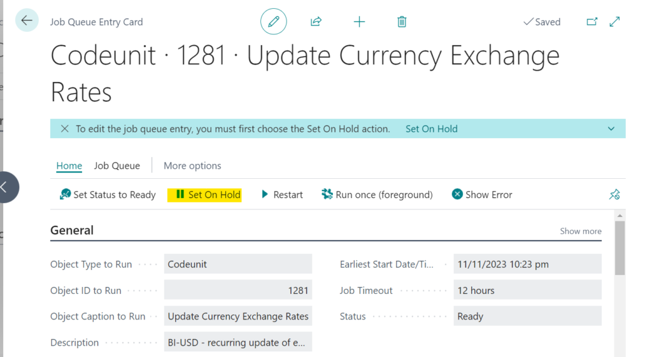The image size is (652, 357).
Task: Open the share icon menu
Action: click(316, 22)
